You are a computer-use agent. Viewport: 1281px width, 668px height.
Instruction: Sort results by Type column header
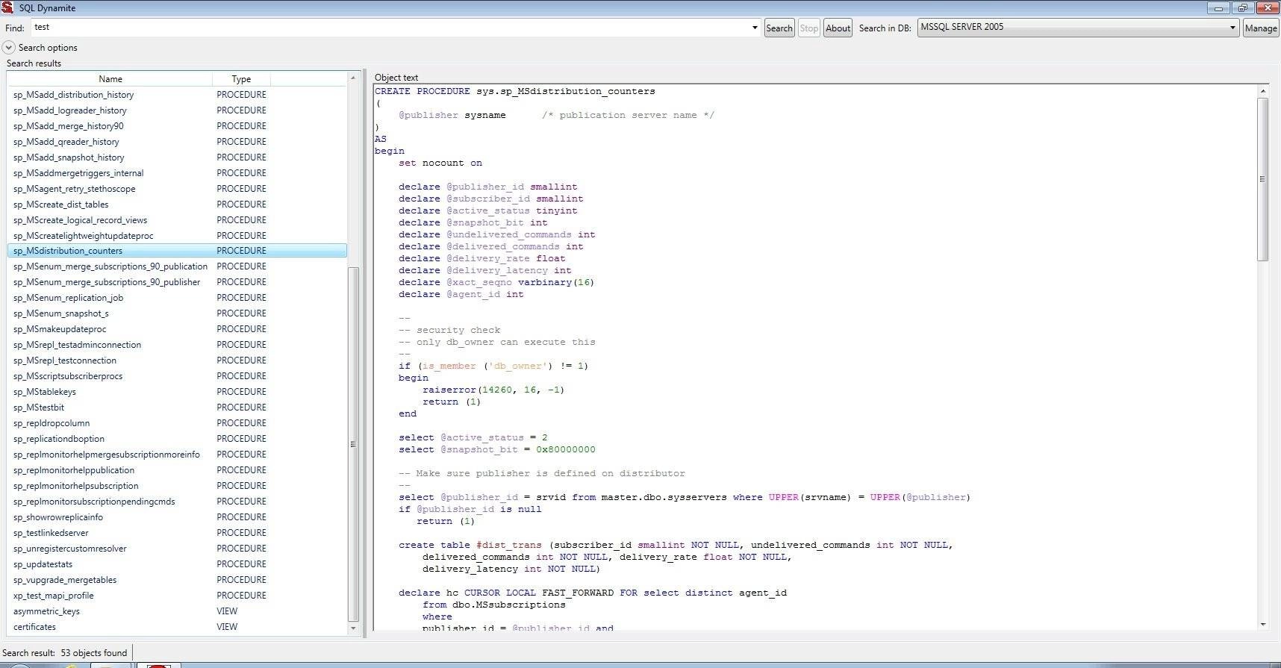coord(241,78)
